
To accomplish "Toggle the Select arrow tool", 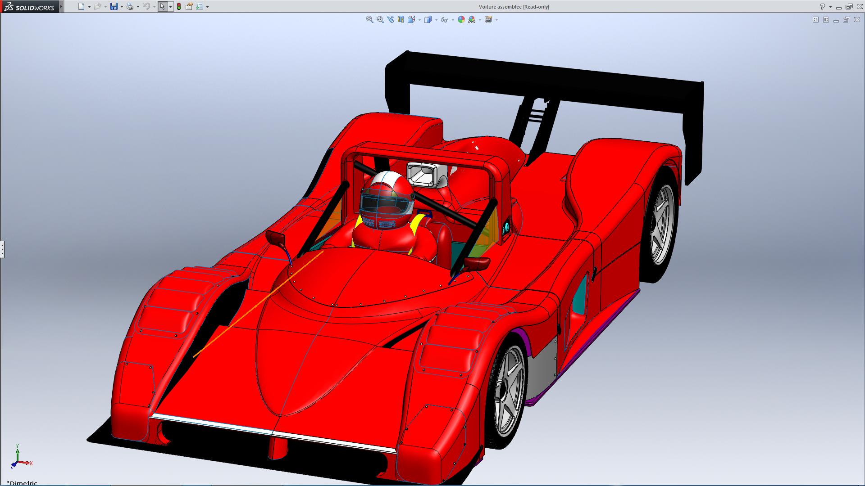I will pos(162,6).
